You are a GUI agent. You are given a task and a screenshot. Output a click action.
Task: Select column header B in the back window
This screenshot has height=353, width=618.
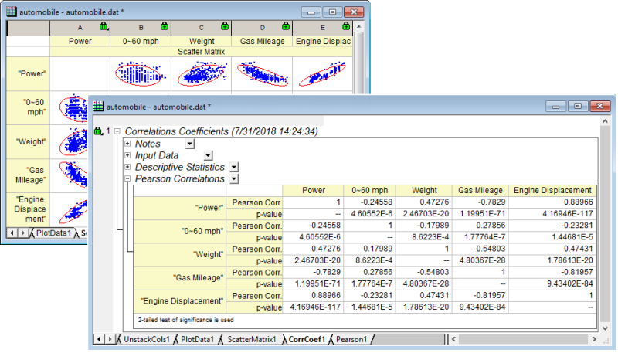pyautogui.click(x=141, y=28)
